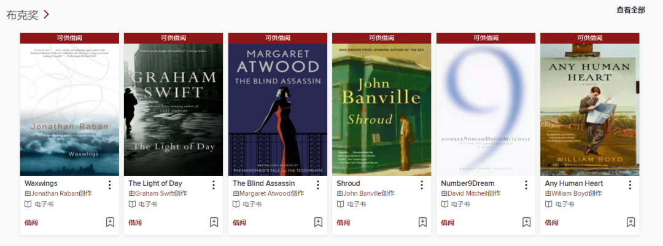
Task: Visit author page for John Banville
Action: pos(362,193)
